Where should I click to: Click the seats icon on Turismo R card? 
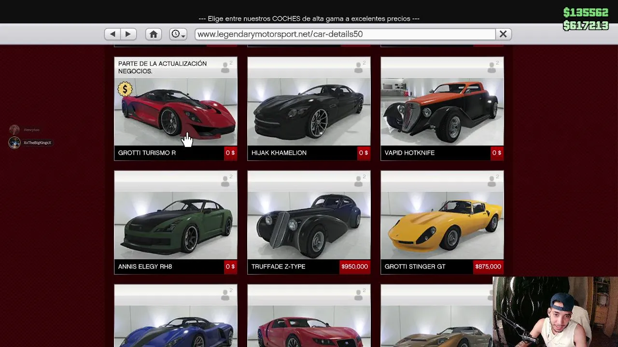click(x=226, y=67)
